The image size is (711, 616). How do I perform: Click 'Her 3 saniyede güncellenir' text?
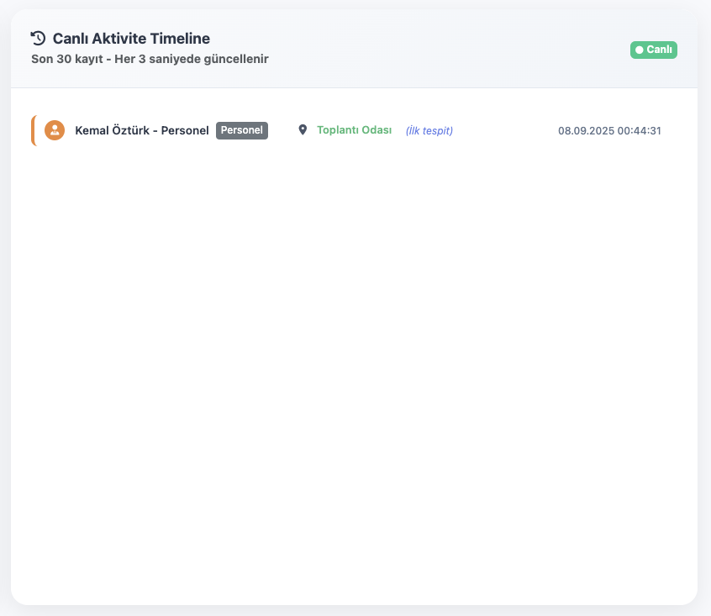[x=192, y=59]
